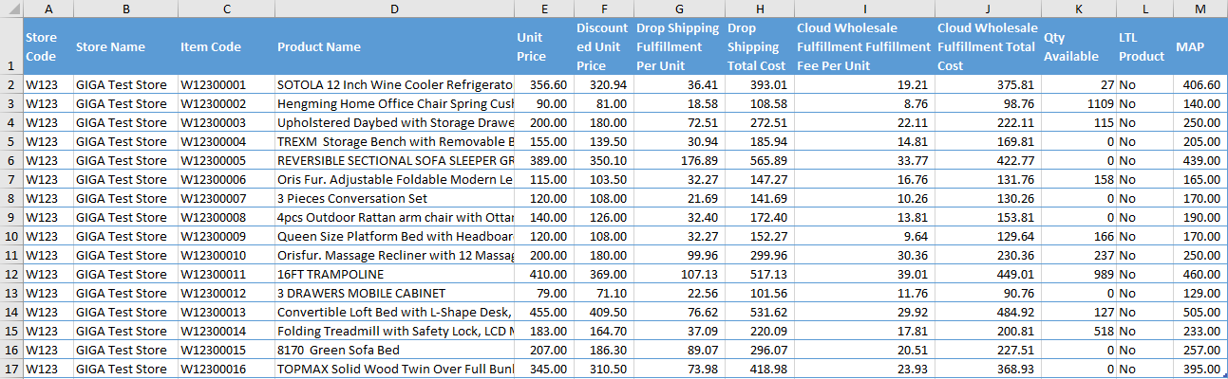Select the 3 DRAWERS MOBILE CABINET cell

pos(394,293)
